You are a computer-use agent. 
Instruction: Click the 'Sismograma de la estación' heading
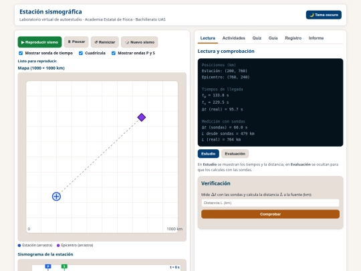(x=45, y=254)
